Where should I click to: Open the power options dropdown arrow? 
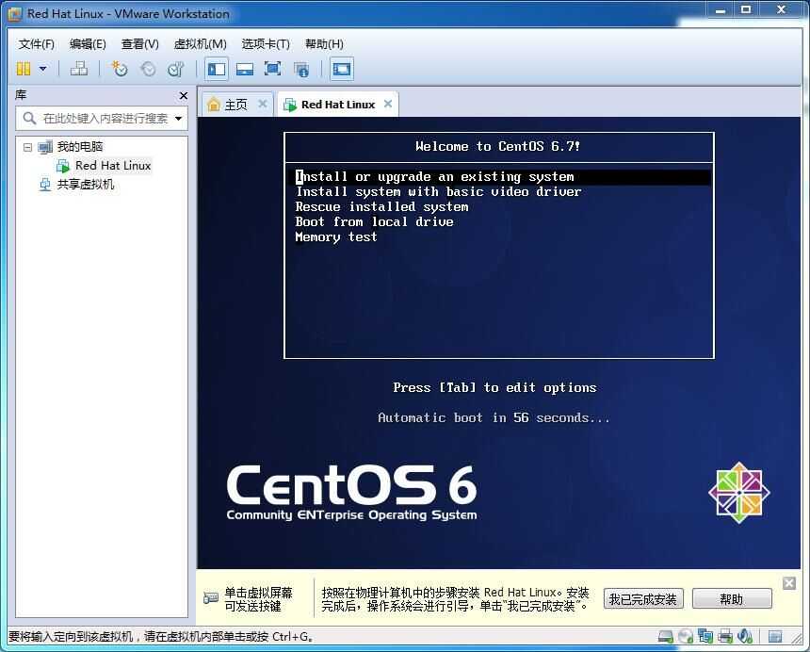tap(43, 69)
